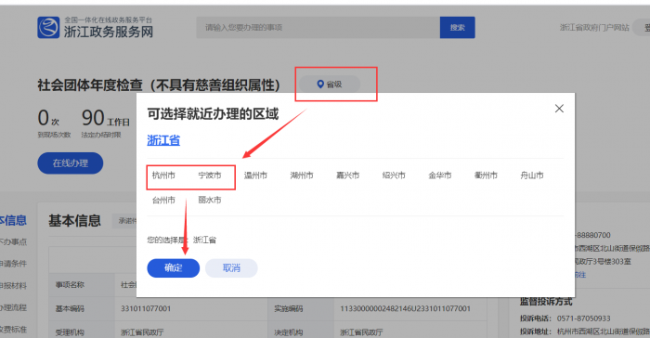Click the Zhejiang government service site logo
Viewport: 650px width, 338px height.
(96, 27)
